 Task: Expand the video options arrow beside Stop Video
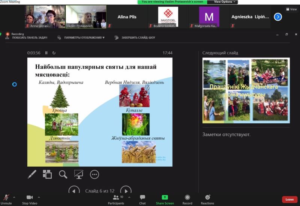tap(39, 197)
